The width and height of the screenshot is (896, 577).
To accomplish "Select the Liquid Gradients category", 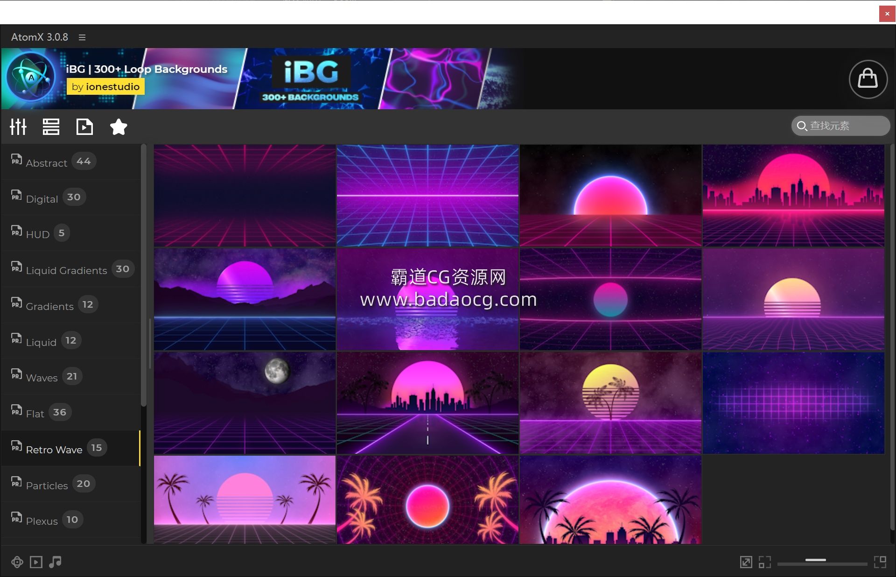I will 70,269.
